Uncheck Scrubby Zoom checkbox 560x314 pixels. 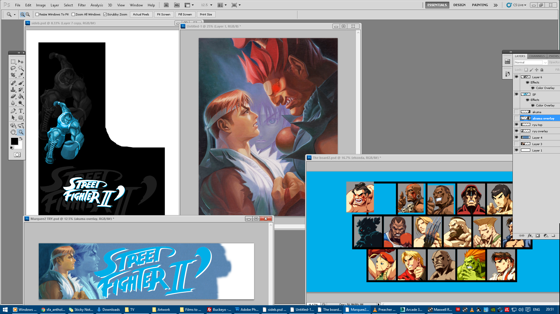tap(105, 14)
